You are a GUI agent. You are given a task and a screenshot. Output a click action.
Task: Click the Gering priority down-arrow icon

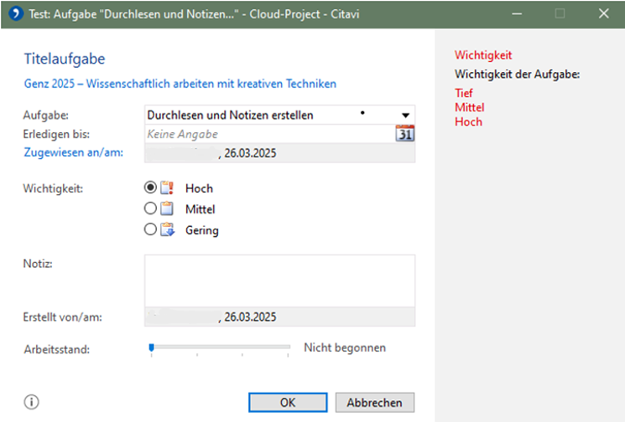[x=167, y=230]
